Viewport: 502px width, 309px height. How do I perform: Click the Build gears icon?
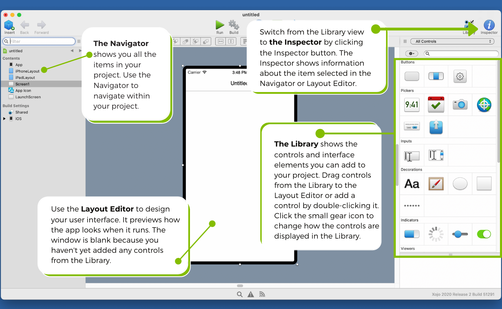point(234,25)
